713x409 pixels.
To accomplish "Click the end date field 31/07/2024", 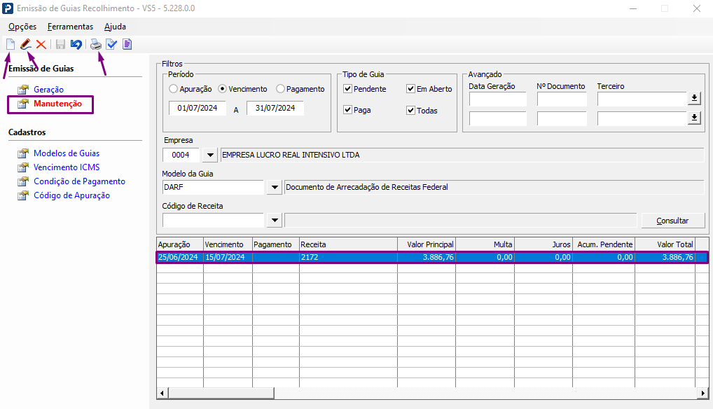I will click(275, 108).
